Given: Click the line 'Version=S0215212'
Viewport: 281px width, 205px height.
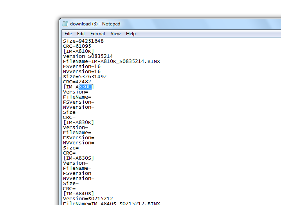Looking at the screenshot, I should click(x=88, y=199).
